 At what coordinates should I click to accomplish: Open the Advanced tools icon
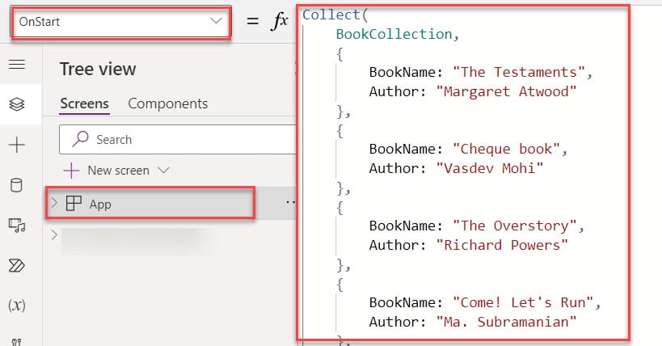click(x=16, y=341)
